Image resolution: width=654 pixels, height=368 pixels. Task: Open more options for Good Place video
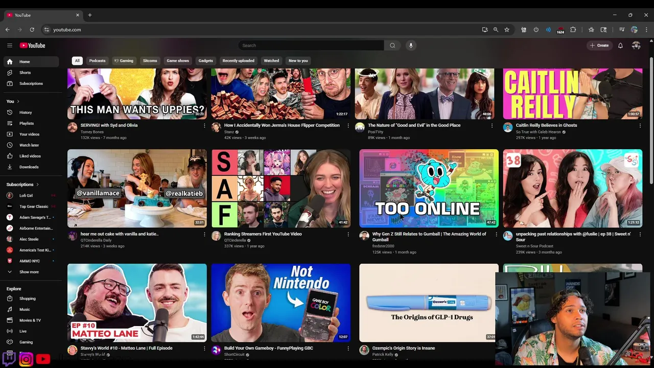pyautogui.click(x=492, y=125)
